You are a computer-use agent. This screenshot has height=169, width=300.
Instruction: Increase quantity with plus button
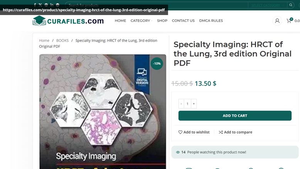pos(194,104)
